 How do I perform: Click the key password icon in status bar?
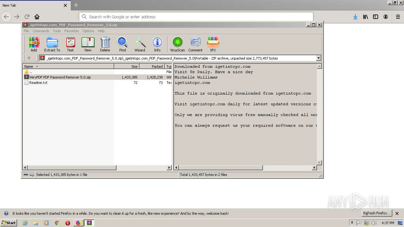point(32,175)
